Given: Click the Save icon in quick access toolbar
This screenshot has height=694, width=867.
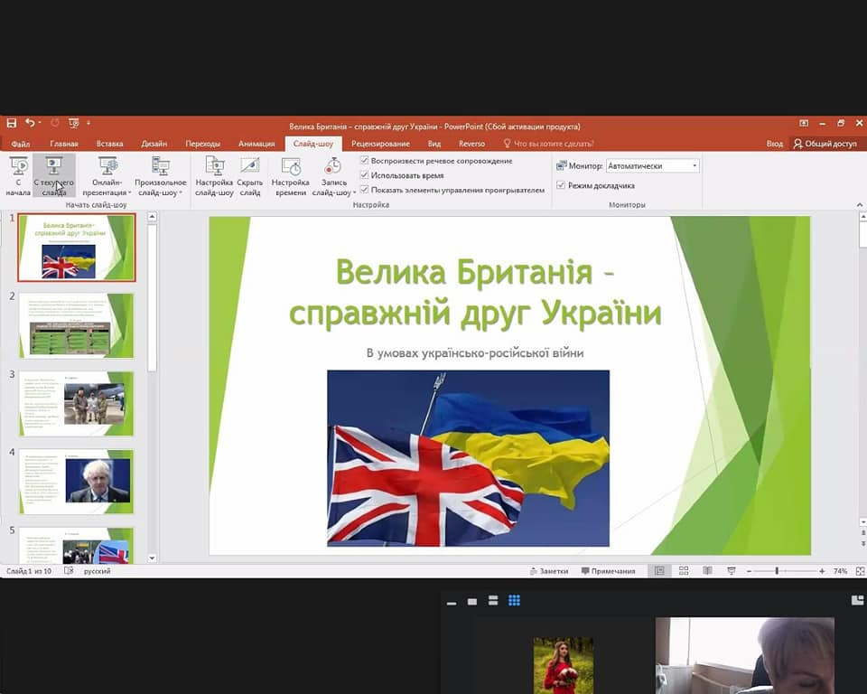Looking at the screenshot, I should (12, 123).
